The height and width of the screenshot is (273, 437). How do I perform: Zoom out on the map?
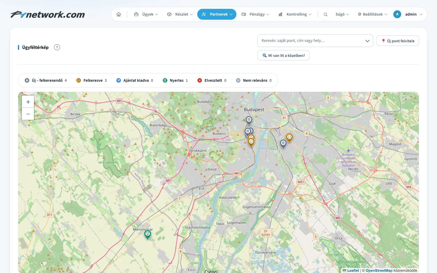28,114
